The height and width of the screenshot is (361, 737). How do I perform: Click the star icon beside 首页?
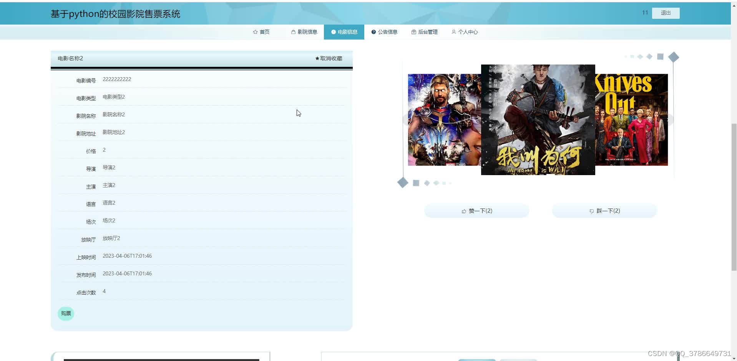click(x=255, y=32)
